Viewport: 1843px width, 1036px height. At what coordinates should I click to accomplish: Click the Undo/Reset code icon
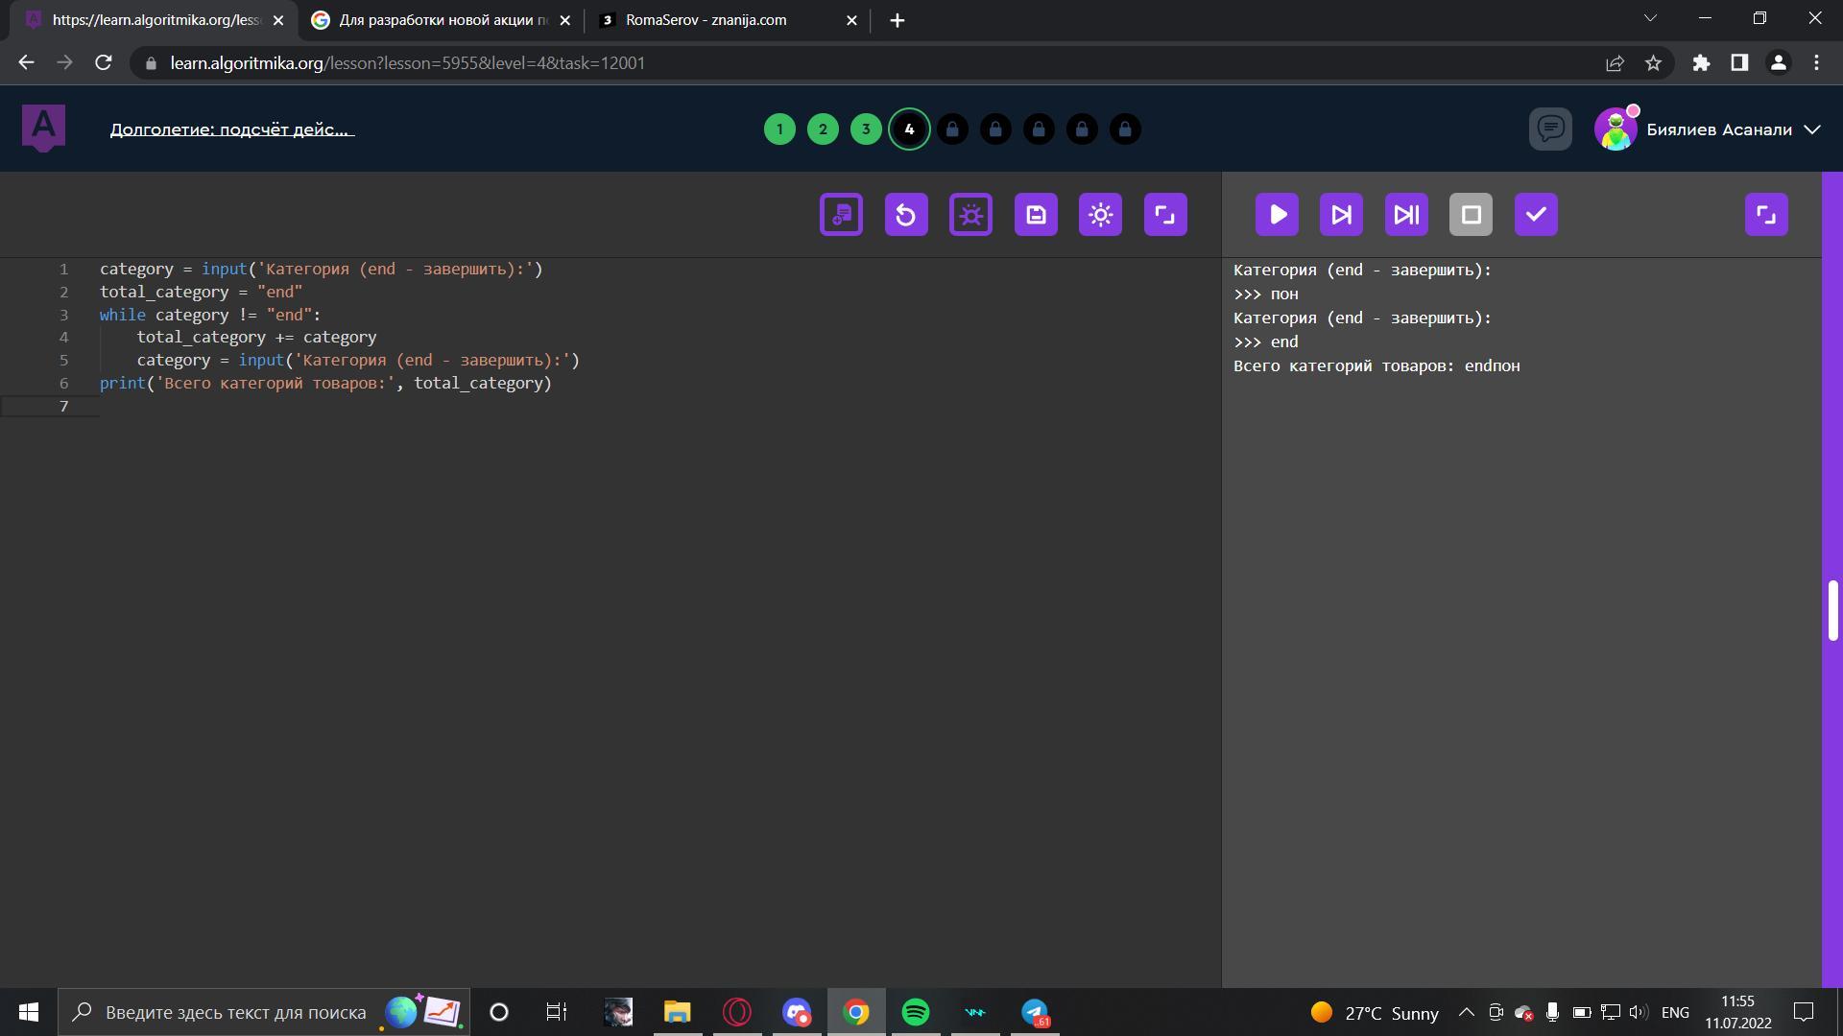coord(905,214)
